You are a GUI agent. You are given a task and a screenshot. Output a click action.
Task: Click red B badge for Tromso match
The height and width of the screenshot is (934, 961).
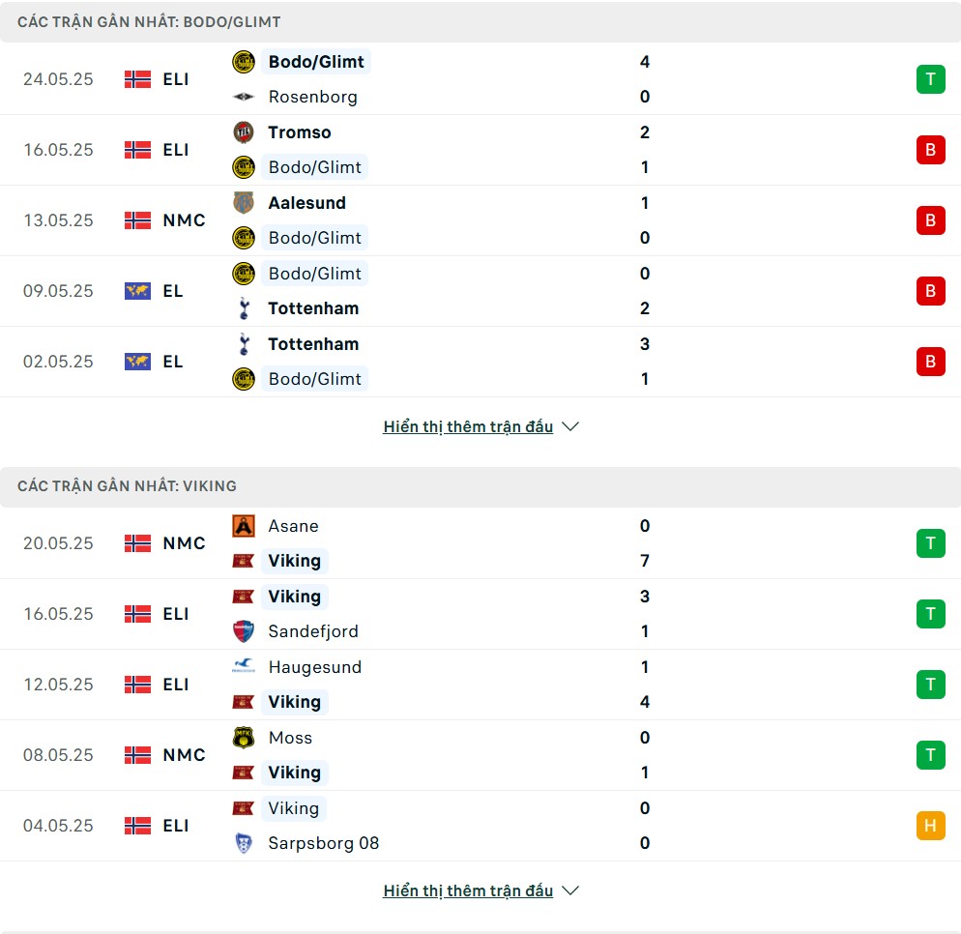coord(930,150)
